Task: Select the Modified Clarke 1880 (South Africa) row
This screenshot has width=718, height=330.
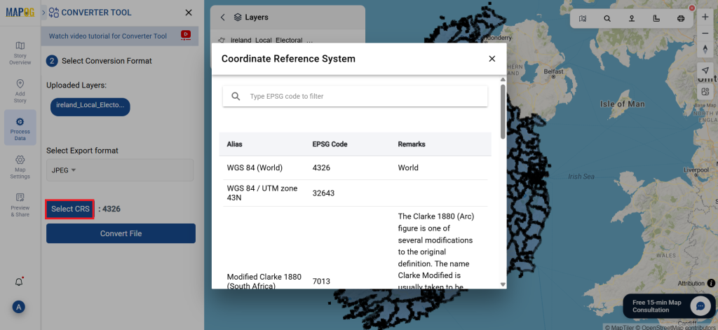Action: point(355,247)
